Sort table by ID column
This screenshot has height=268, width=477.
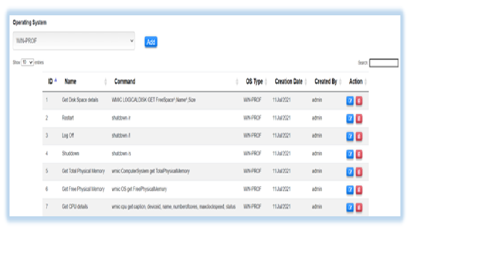tap(52, 81)
